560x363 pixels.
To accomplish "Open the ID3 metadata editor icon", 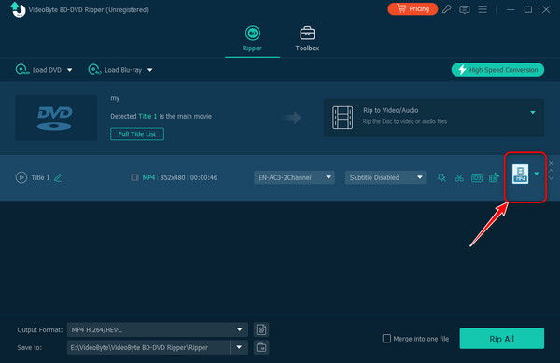I will coord(477,177).
